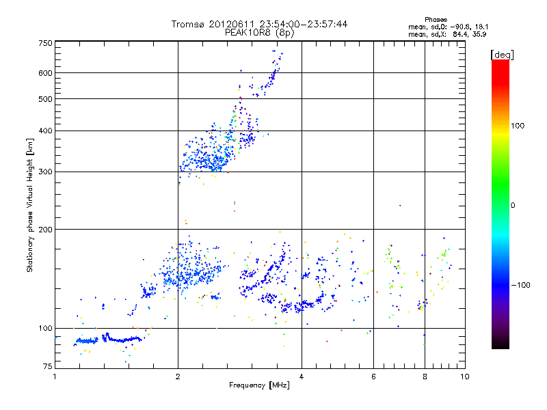Click the y-axis label "300"
547x410 pixels.
pos(45,172)
